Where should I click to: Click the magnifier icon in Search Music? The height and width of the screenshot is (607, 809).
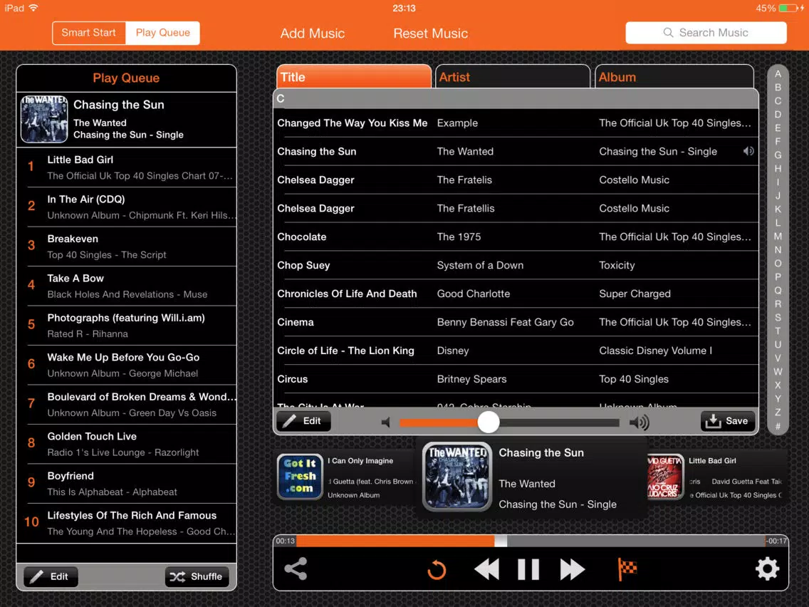click(x=668, y=33)
